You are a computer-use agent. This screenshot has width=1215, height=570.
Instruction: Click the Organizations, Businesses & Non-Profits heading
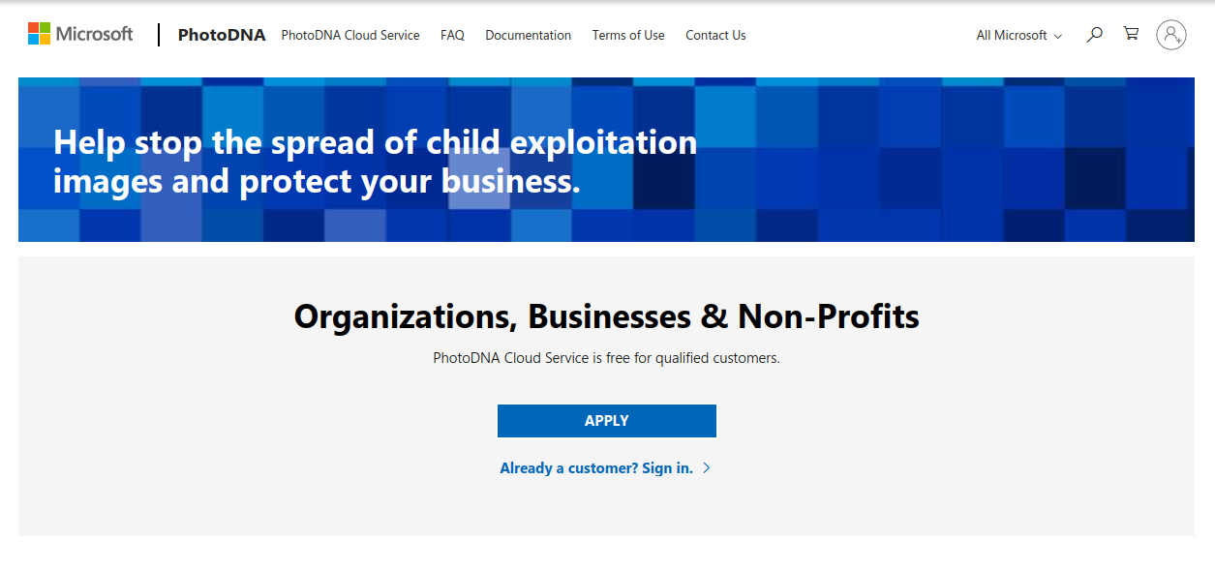pyautogui.click(x=606, y=316)
